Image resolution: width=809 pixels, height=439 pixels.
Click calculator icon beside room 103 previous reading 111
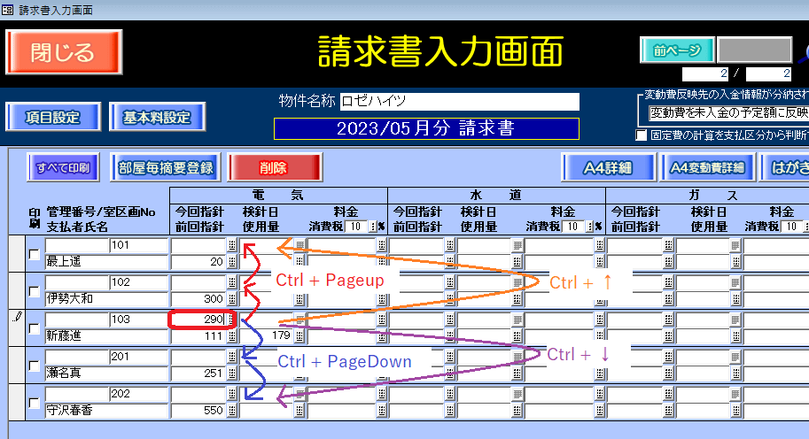(231, 336)
